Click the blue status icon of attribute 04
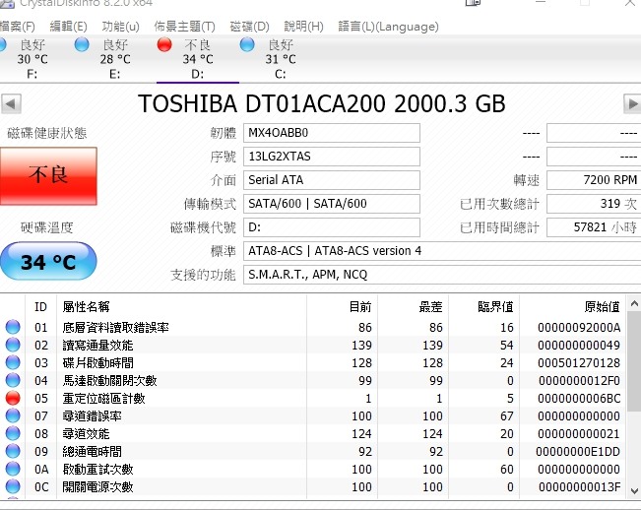641x510 pixels. coord(13,380)
